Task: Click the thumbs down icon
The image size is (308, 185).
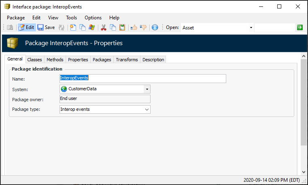Action: coord(143,27)
